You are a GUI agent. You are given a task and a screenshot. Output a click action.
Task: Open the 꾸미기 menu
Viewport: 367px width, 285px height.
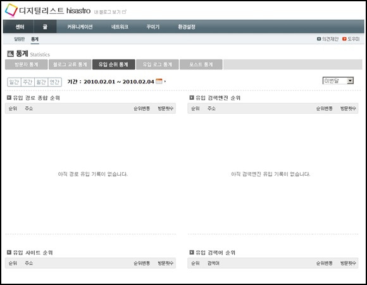153,27
